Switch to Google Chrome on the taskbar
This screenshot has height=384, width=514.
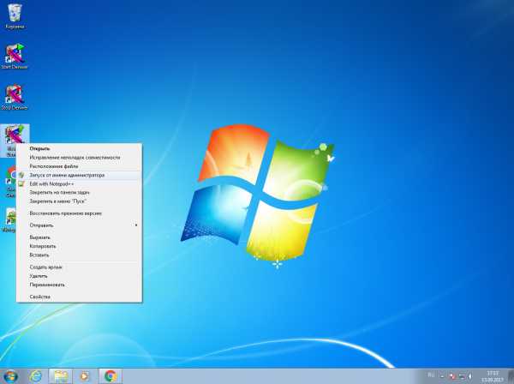click(111, 376)
